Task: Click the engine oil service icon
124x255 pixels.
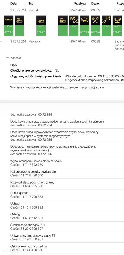Action: tap(9, 20)
